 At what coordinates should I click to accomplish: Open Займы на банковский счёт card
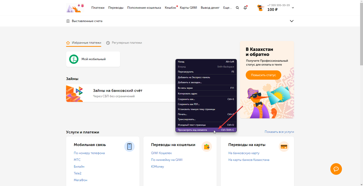[x=121, y=93]
